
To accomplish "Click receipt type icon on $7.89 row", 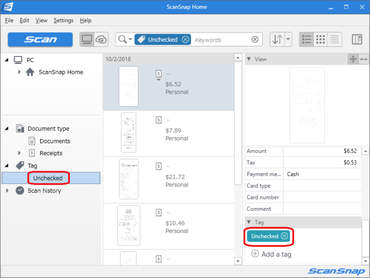I will [x=159, y=120].
